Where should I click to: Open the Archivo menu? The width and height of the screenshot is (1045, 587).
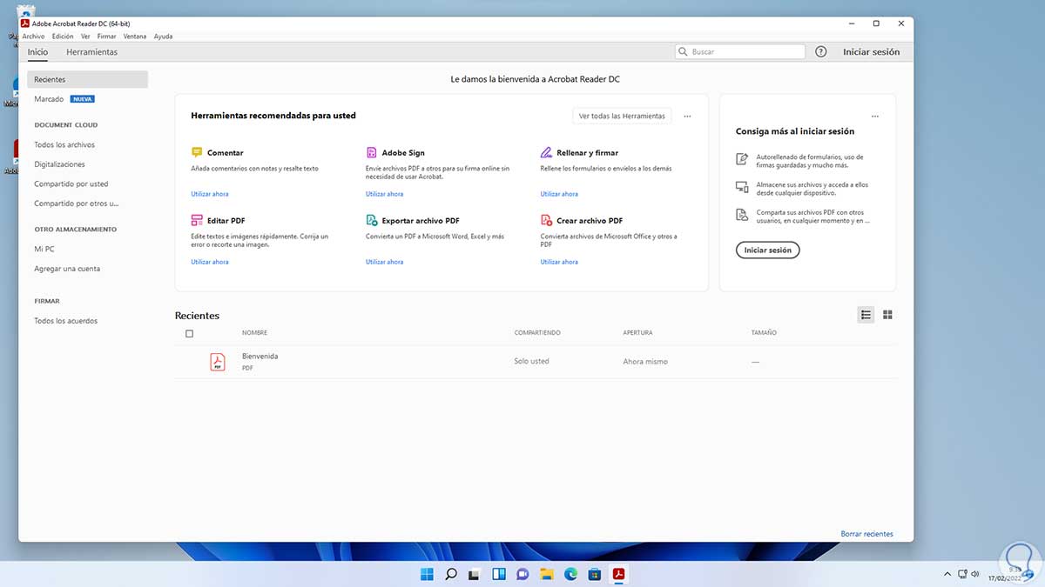pos(33,37)
